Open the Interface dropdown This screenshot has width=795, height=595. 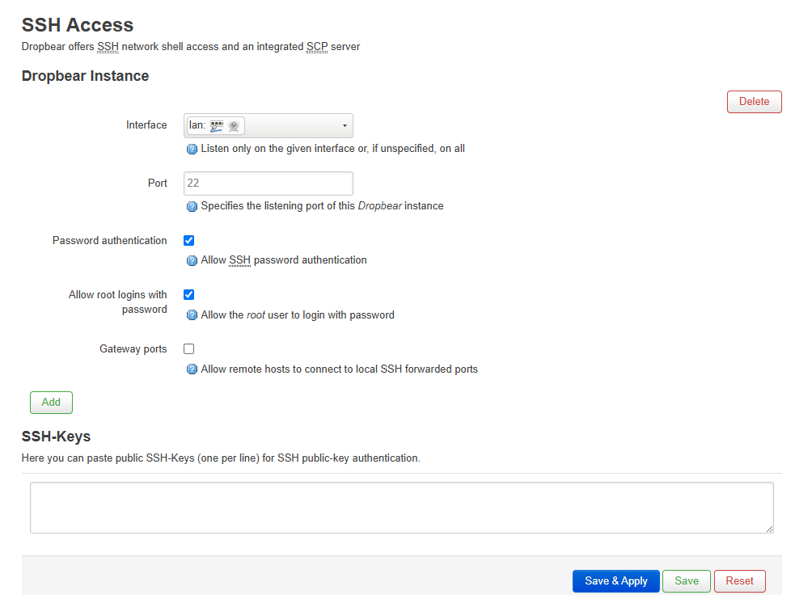pyautogui.click(x=269, y=125)
